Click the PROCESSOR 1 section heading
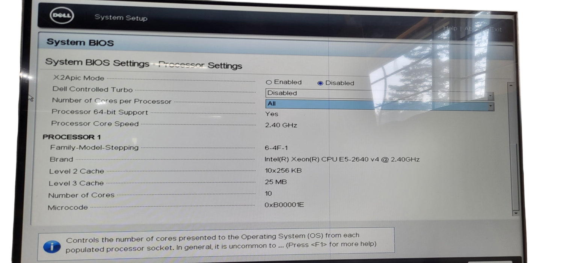Screen dimensions: 569x263 (x=71, y=137)
